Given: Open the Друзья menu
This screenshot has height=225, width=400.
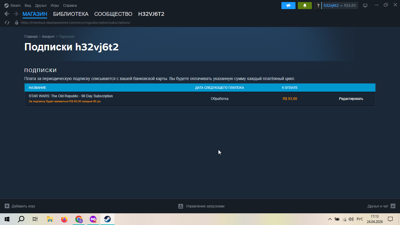Looking at the screenshot, I should click(x=41, y=5).
